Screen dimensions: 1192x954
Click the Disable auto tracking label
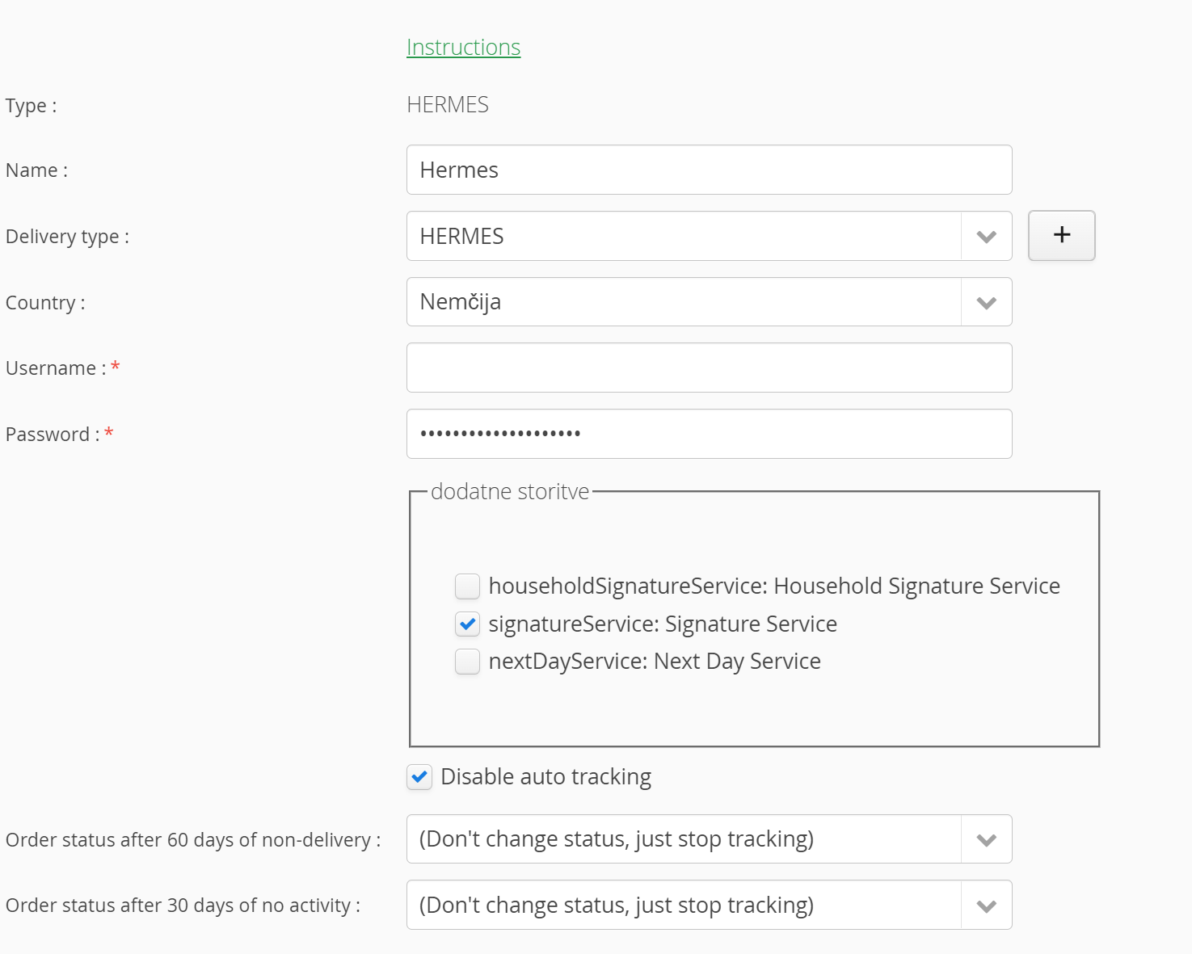coord(546,777)
